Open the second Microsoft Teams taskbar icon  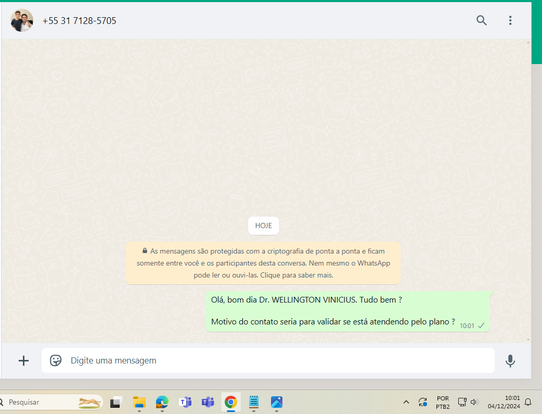[x=208, y=402]
